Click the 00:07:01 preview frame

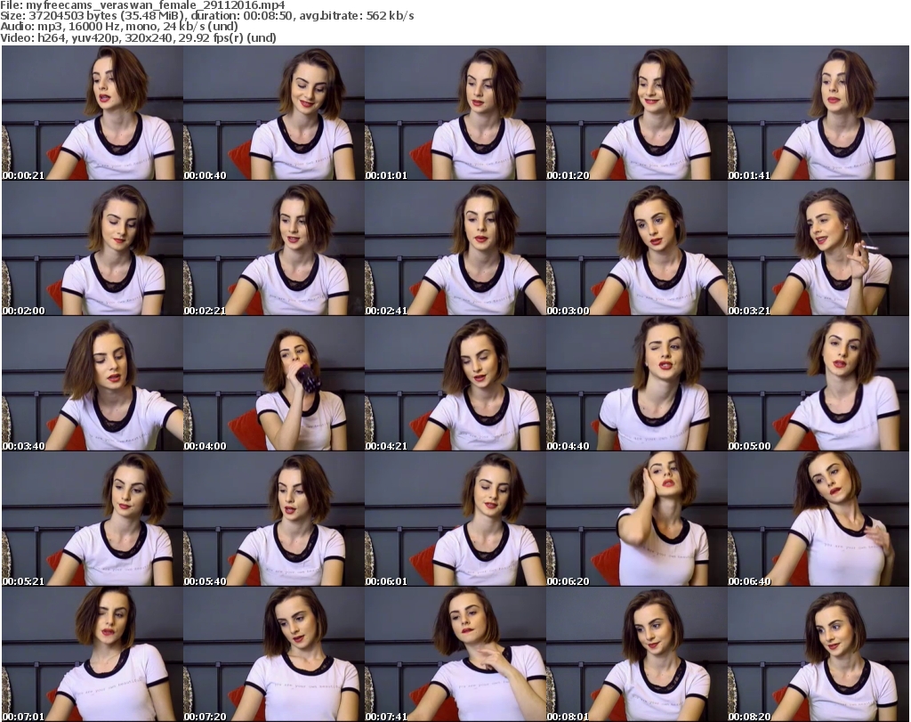tap(93, 654)
